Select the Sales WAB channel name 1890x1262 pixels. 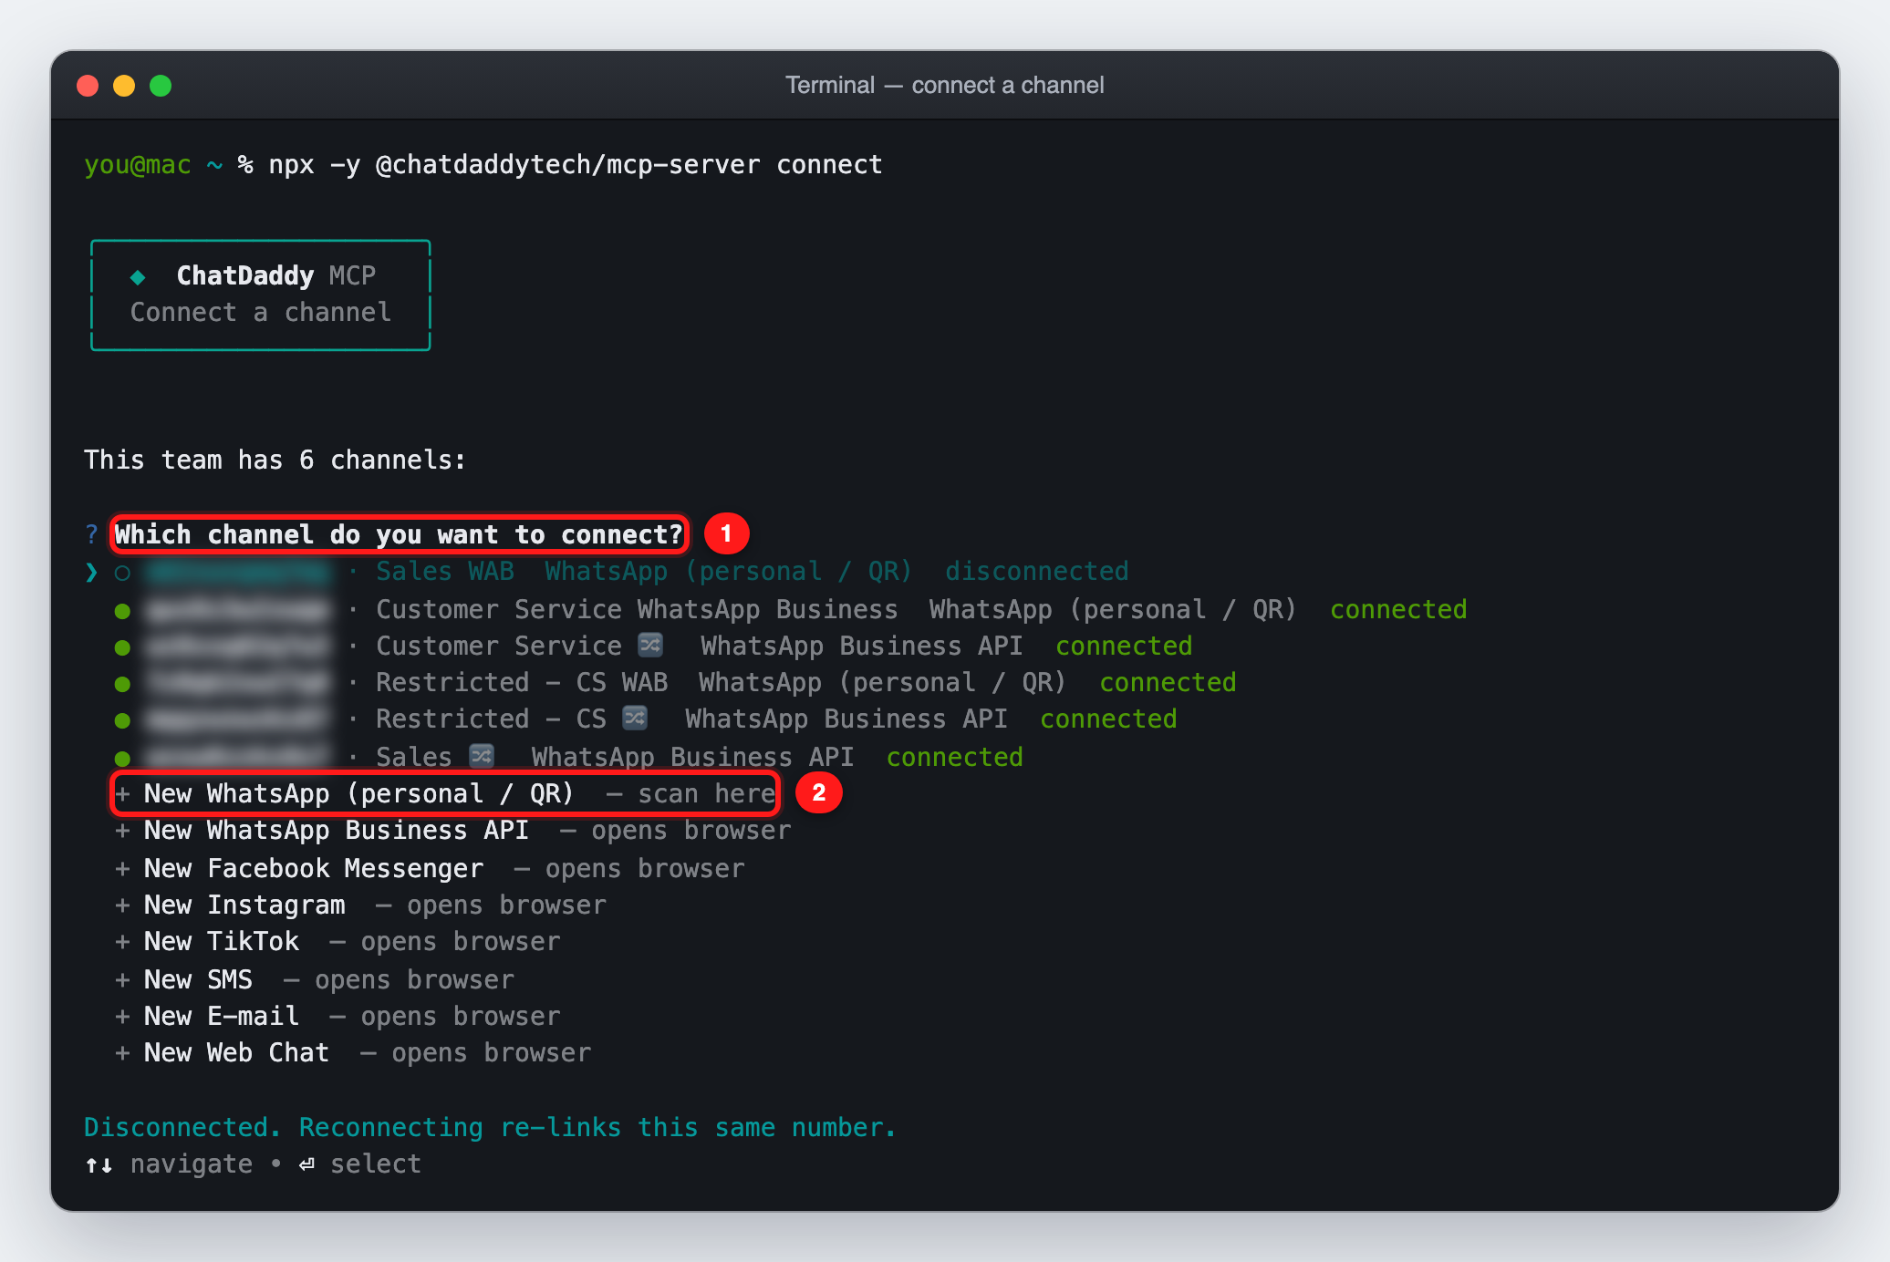point(445,572)
